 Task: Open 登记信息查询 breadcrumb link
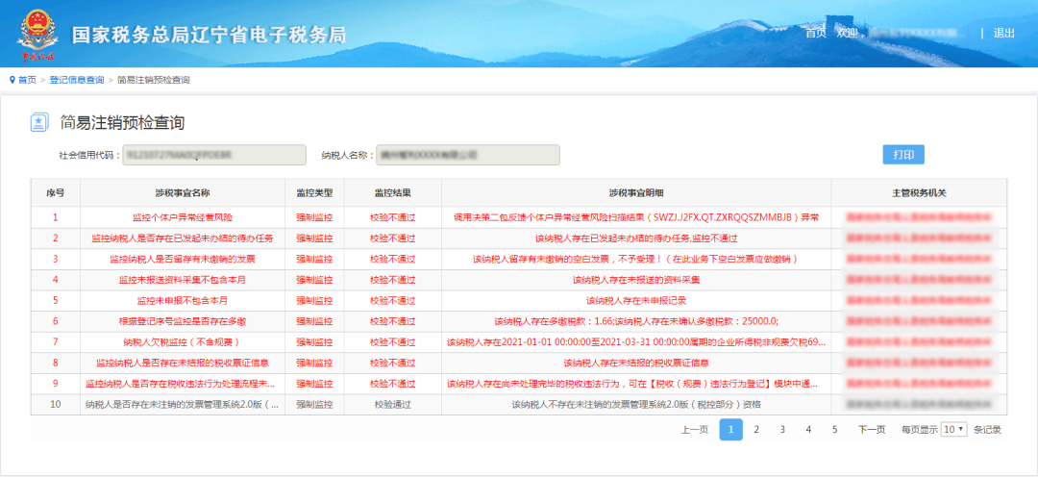coord(77,80)
